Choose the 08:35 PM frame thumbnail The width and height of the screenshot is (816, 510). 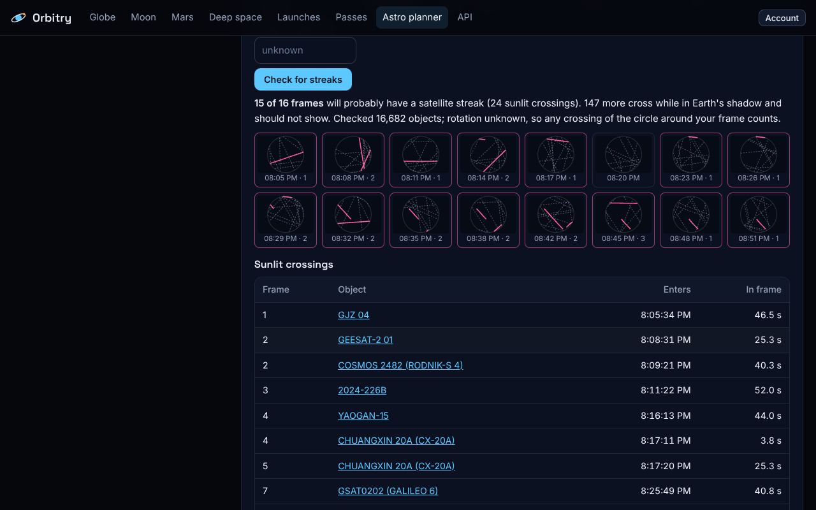pyautogui.click(x=421, y=220)
